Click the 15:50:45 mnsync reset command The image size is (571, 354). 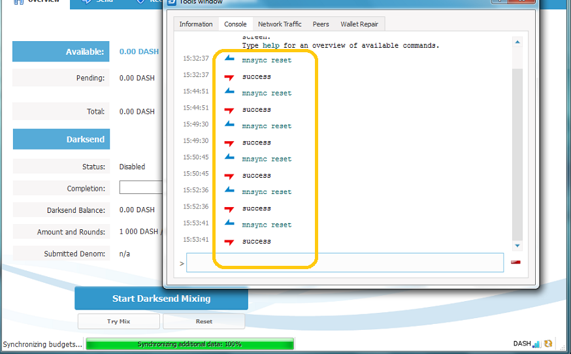267,159
